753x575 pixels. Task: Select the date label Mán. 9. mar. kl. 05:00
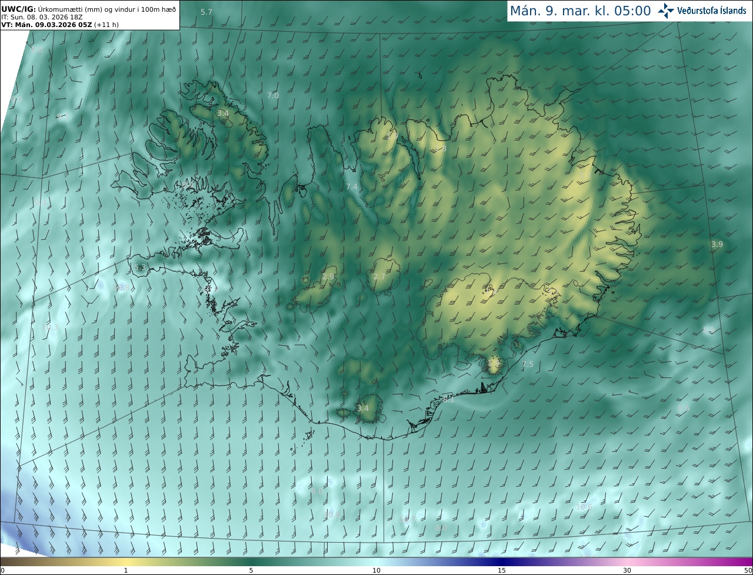click(x=580, y=11)
